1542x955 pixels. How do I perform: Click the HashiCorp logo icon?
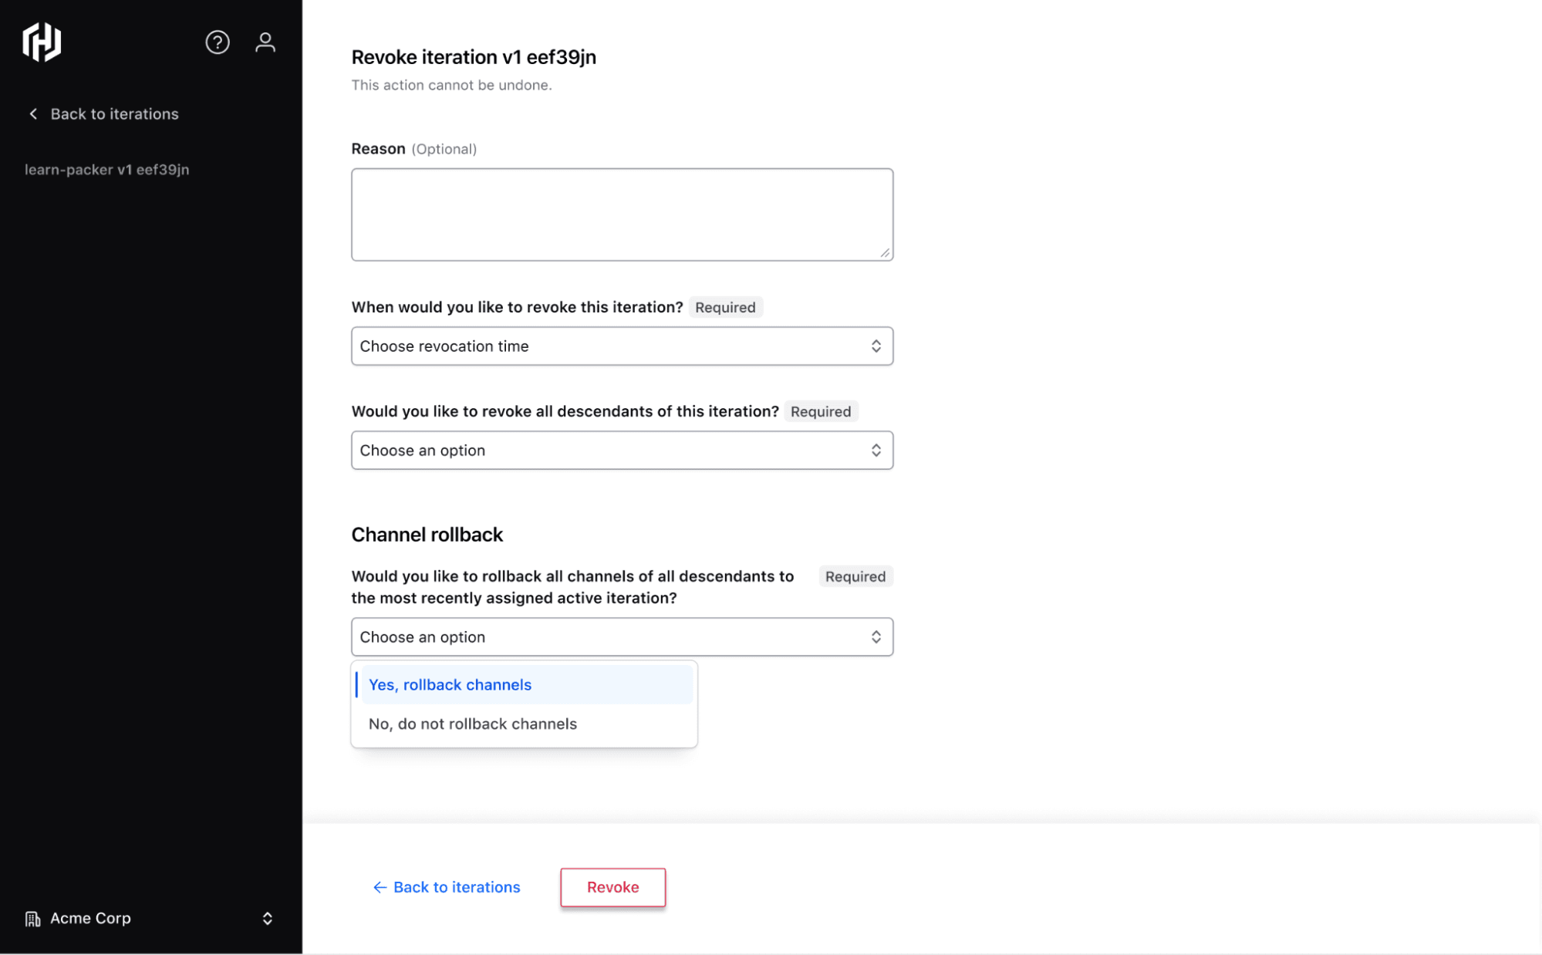point(42,42)
